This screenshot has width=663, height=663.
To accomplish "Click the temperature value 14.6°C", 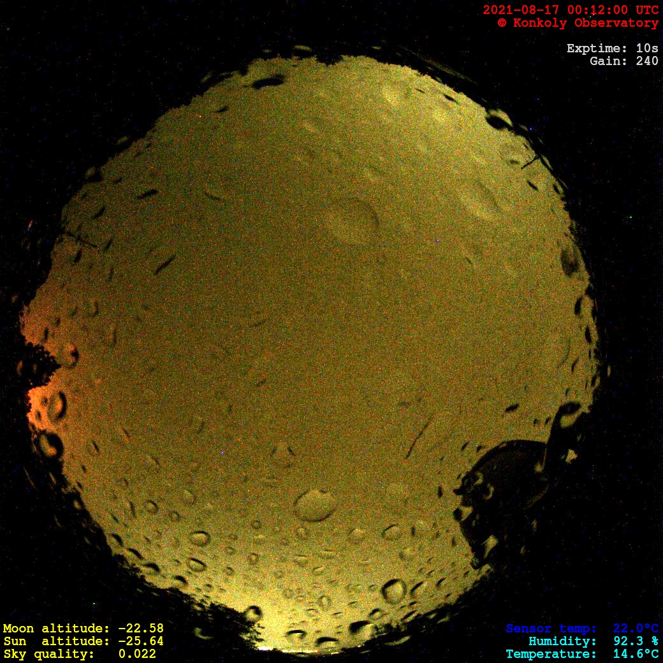I will 636,654.
